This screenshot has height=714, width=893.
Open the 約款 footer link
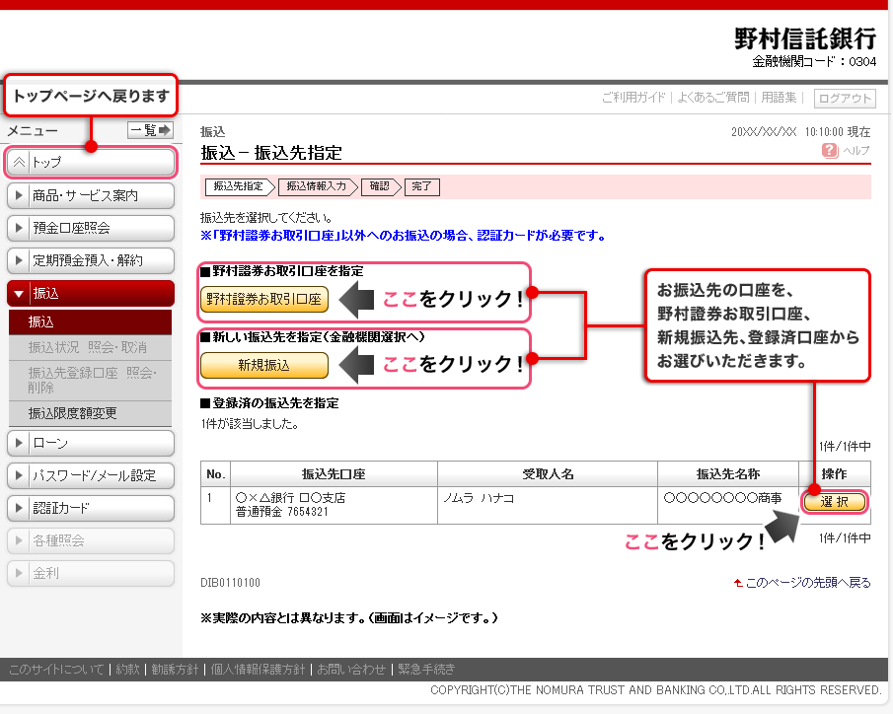click(x=127, y=669)
